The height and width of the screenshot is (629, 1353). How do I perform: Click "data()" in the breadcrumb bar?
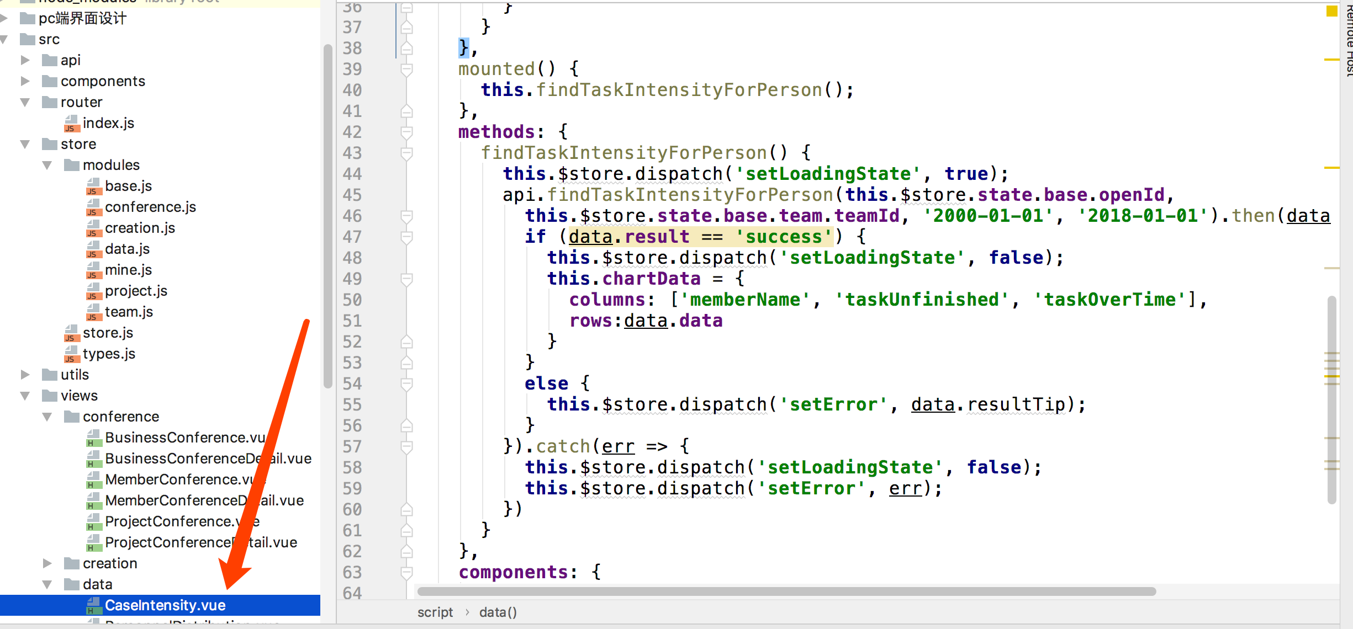coord(497,611)
